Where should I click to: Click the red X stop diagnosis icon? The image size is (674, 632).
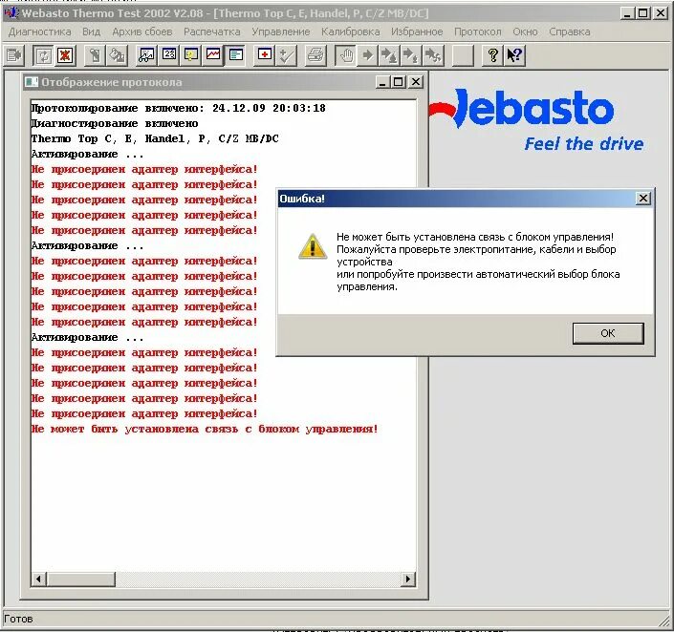pos(65,55)
